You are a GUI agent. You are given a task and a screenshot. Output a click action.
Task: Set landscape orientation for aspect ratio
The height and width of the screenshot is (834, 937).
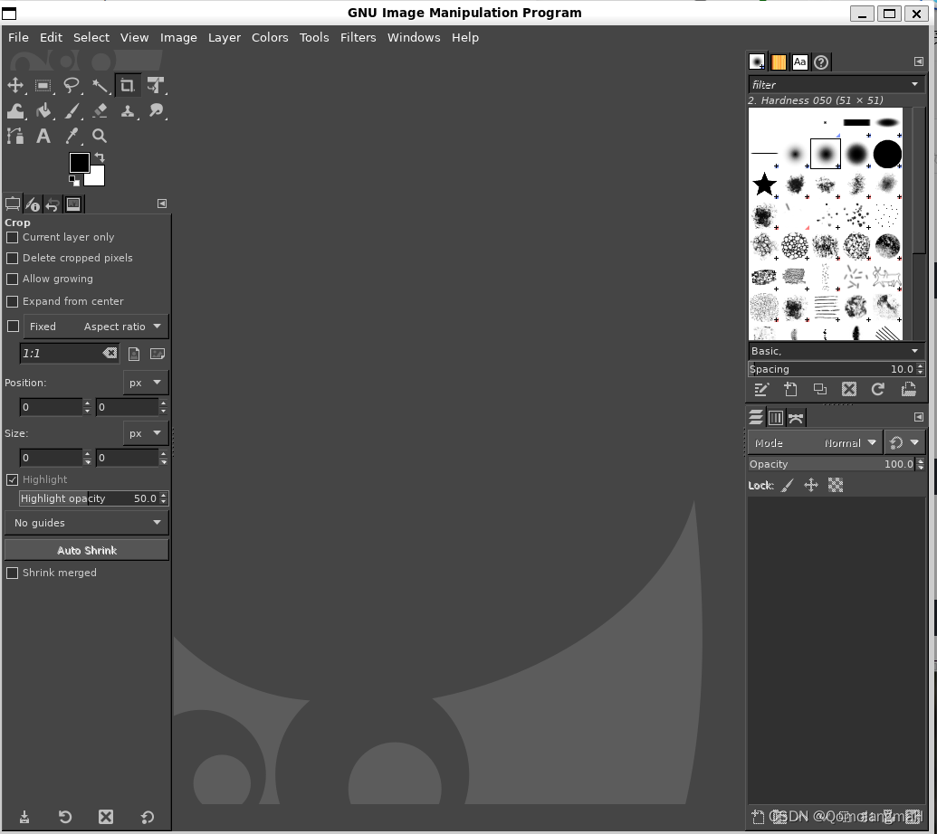tap(158, 354)
